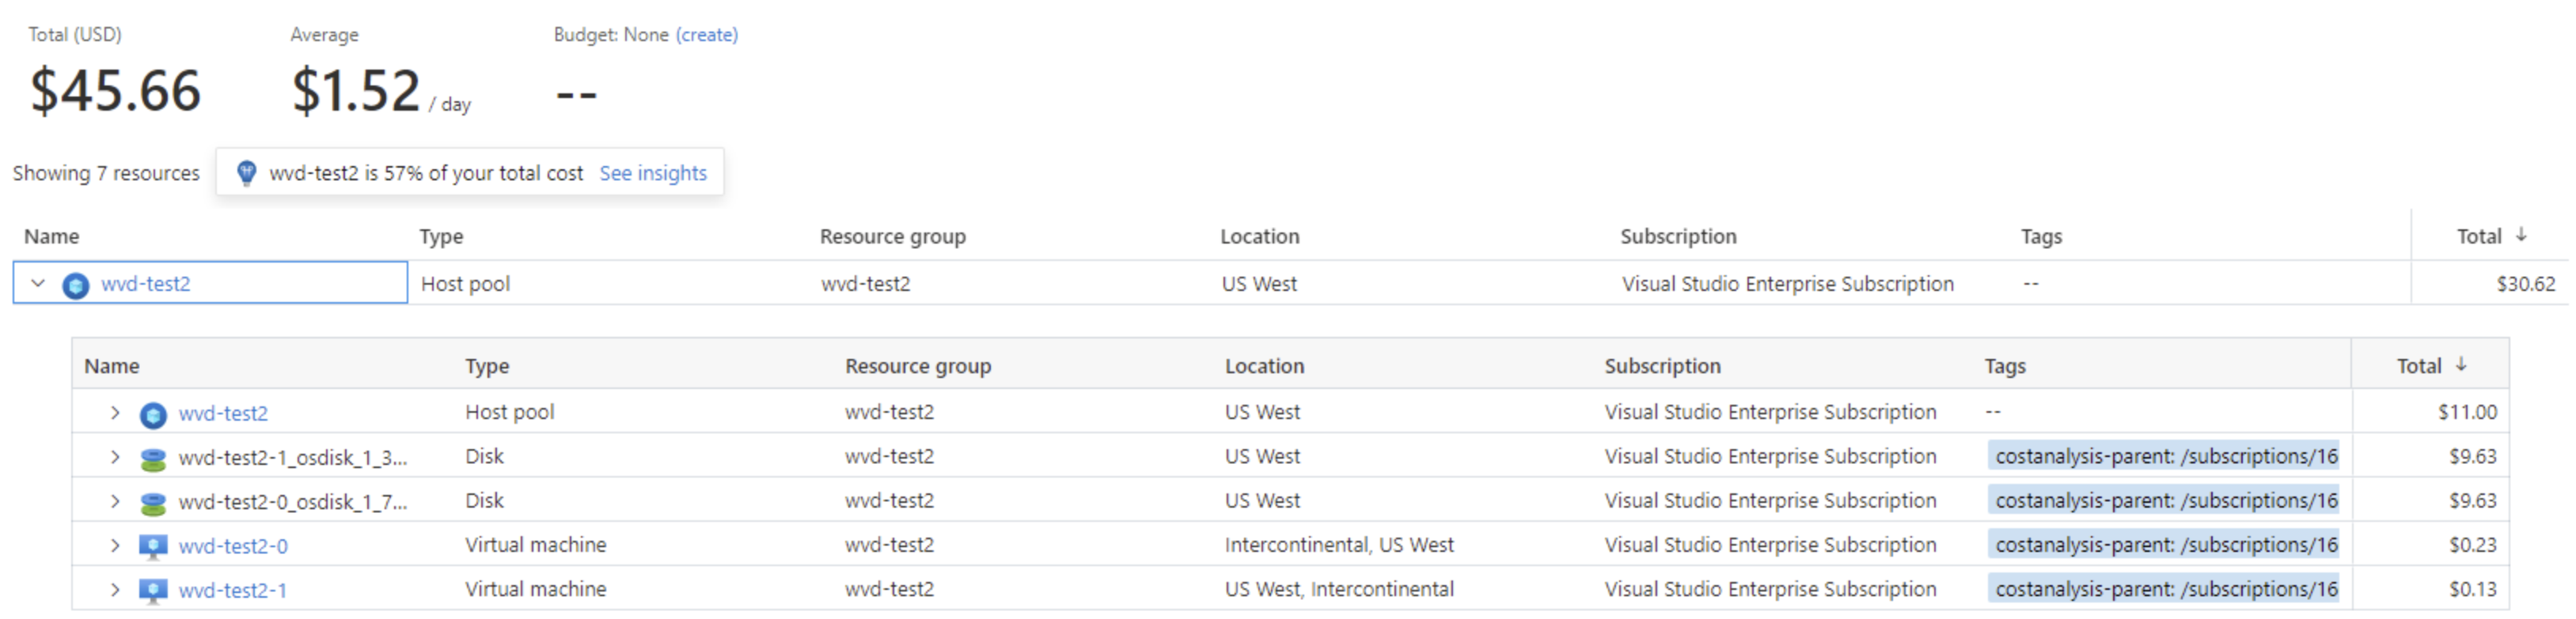
Task: Click the lightbulb insights icon
Action: (246, 172)
